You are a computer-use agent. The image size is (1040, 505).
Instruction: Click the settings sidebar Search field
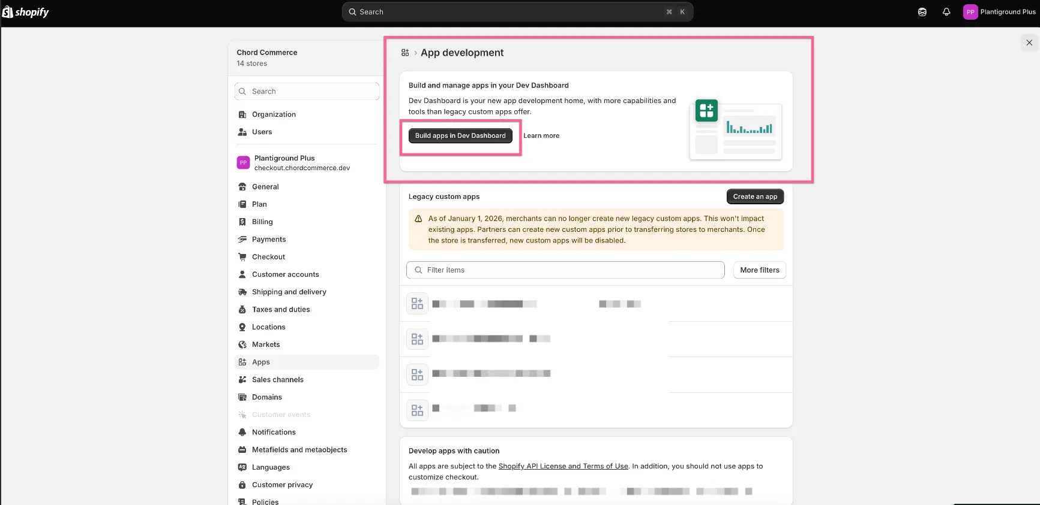tap(307, 91)
